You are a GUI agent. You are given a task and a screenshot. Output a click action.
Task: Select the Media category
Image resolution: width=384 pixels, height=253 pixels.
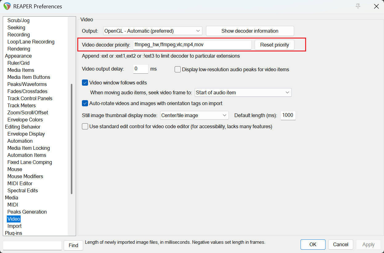[11, 198]
